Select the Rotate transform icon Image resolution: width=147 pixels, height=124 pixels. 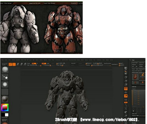(x=25, y=64)
